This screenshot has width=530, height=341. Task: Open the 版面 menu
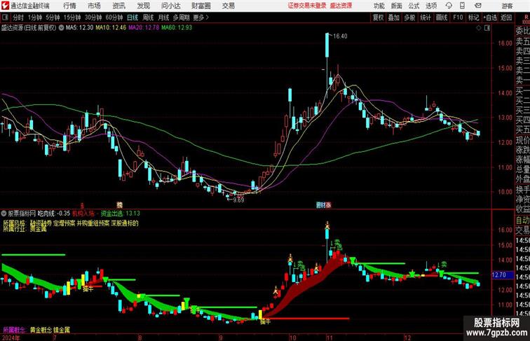(397, 6)
